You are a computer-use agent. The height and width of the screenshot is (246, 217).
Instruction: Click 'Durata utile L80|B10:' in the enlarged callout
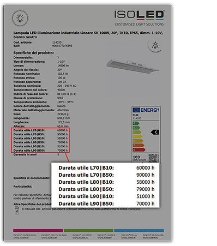tap(86, 182)
